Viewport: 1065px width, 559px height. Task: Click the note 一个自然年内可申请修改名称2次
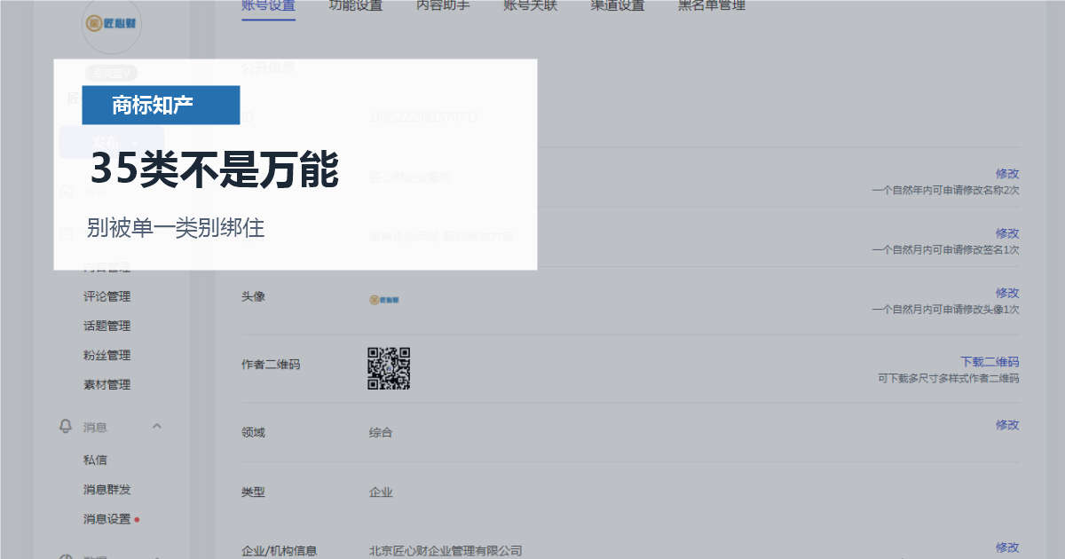coord(945,191)
